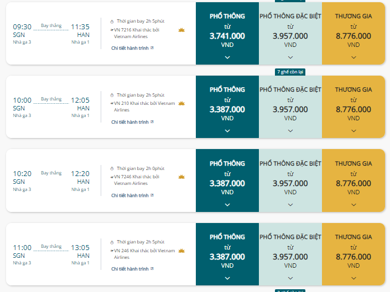
Task: Expand Thương Gia fare for the 09:30 flight
Action: pos(353,57)
